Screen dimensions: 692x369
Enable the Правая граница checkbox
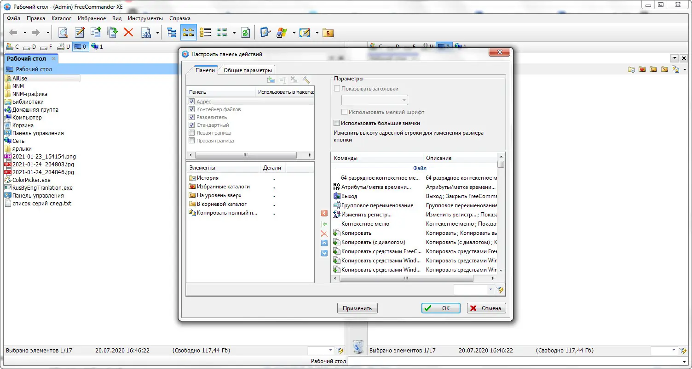click(x=192, y=141)
